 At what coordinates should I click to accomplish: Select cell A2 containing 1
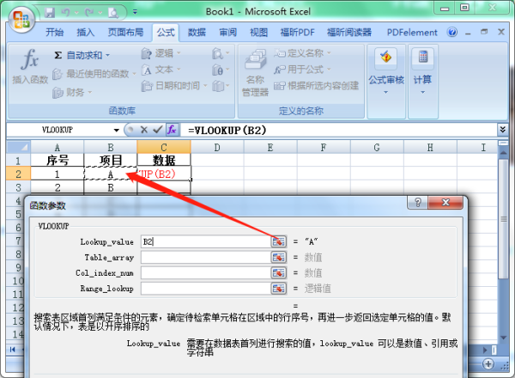[58, 174]
